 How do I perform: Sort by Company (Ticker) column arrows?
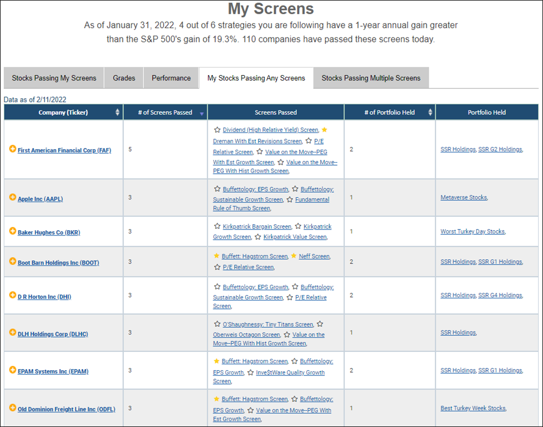pos(118,112)
